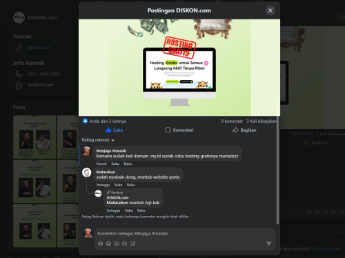345x258 pixels.
Task: Open the diskon.com link under Tautan
Action: click(x=39, y=48)
